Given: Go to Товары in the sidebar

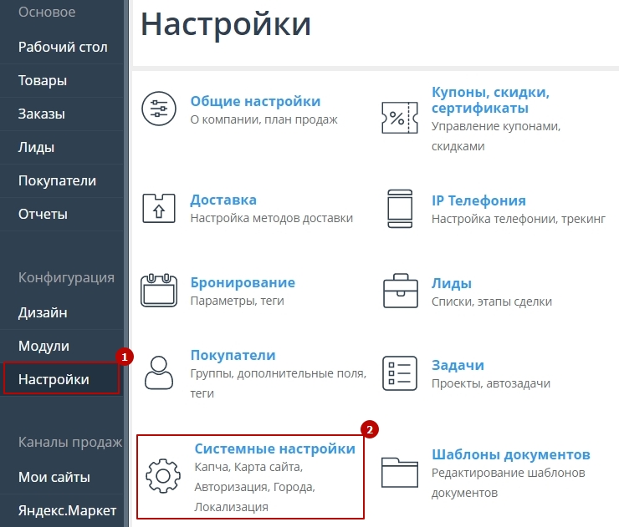Looking at the screenshot, I should pos(43,81).
